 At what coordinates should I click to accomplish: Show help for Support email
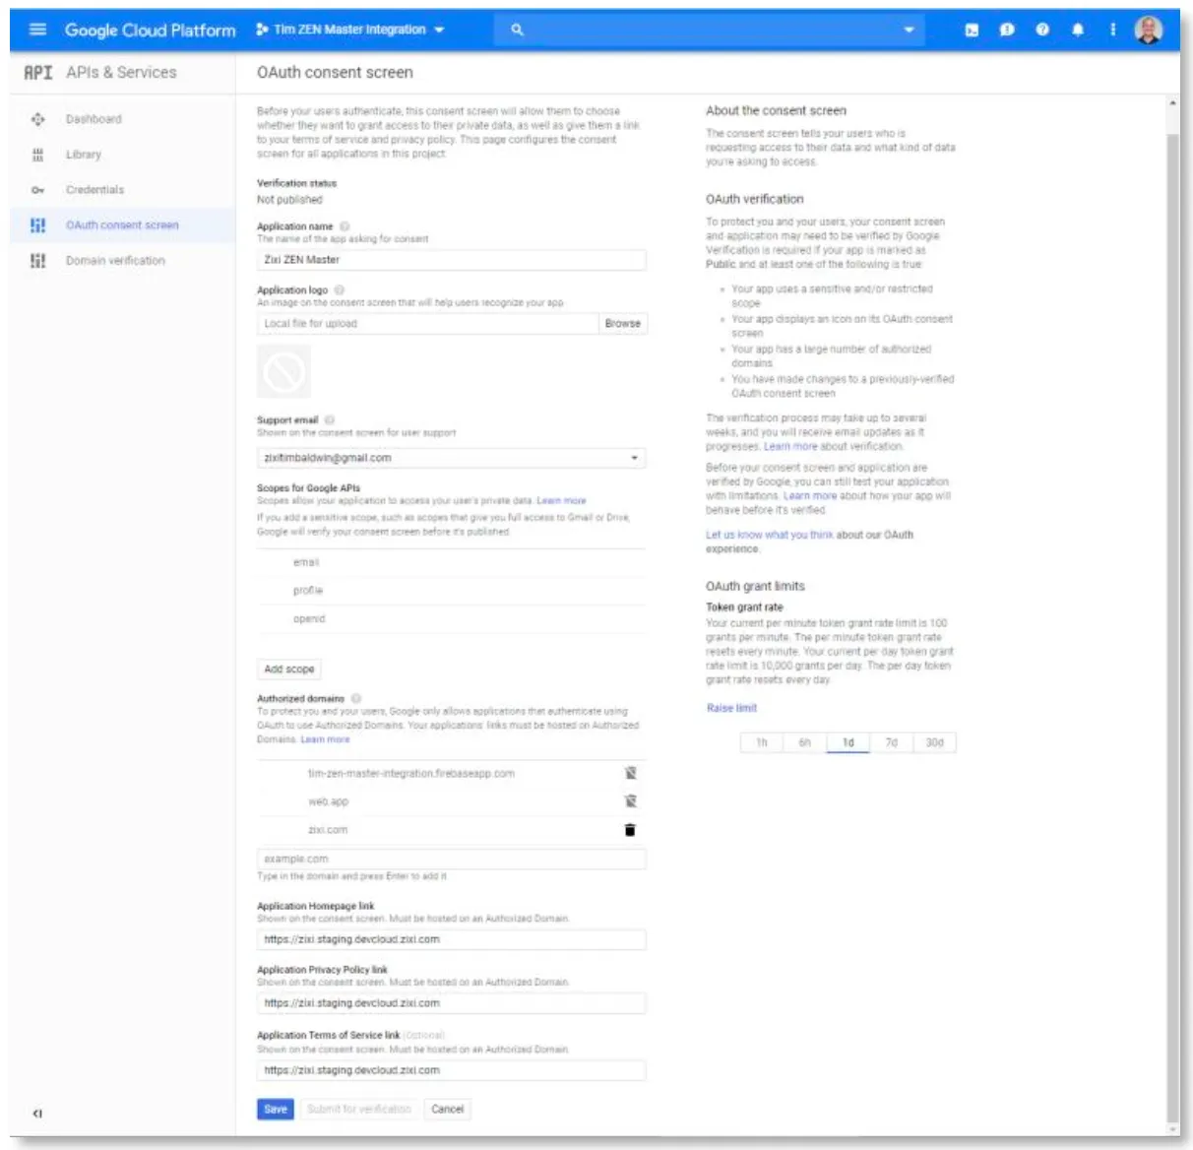click(330, 419)
